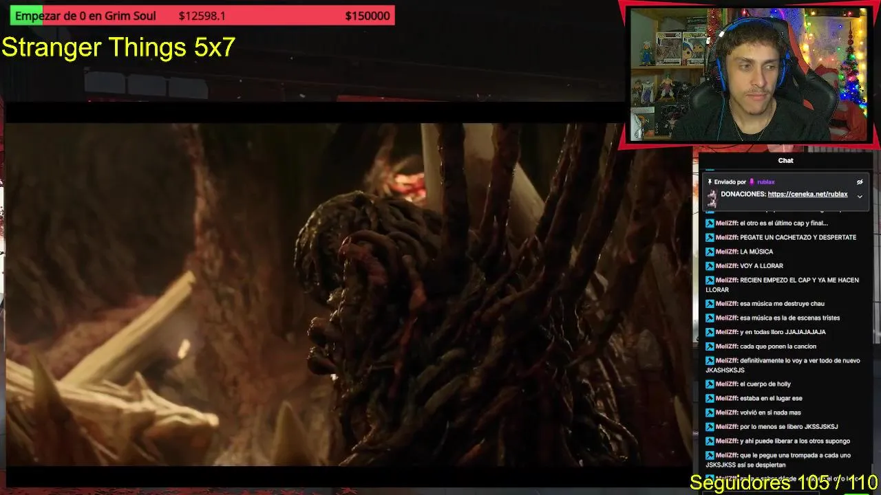Click MeliZff username on 'el cuerpo de holly'
The image size is (881, 495).
click(x=727, y=384)
